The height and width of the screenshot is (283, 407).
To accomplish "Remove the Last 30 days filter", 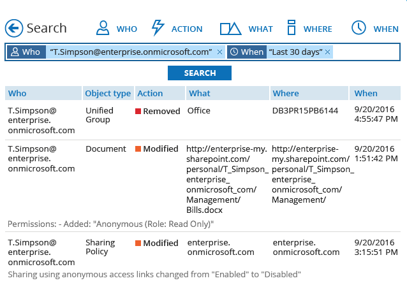I will click(x=327, y=52).
